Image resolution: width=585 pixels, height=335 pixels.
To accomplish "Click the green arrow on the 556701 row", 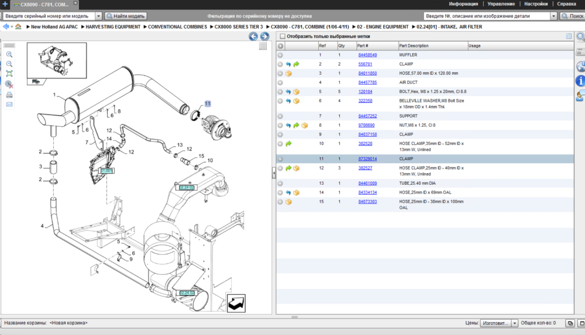I will (296, 64).
